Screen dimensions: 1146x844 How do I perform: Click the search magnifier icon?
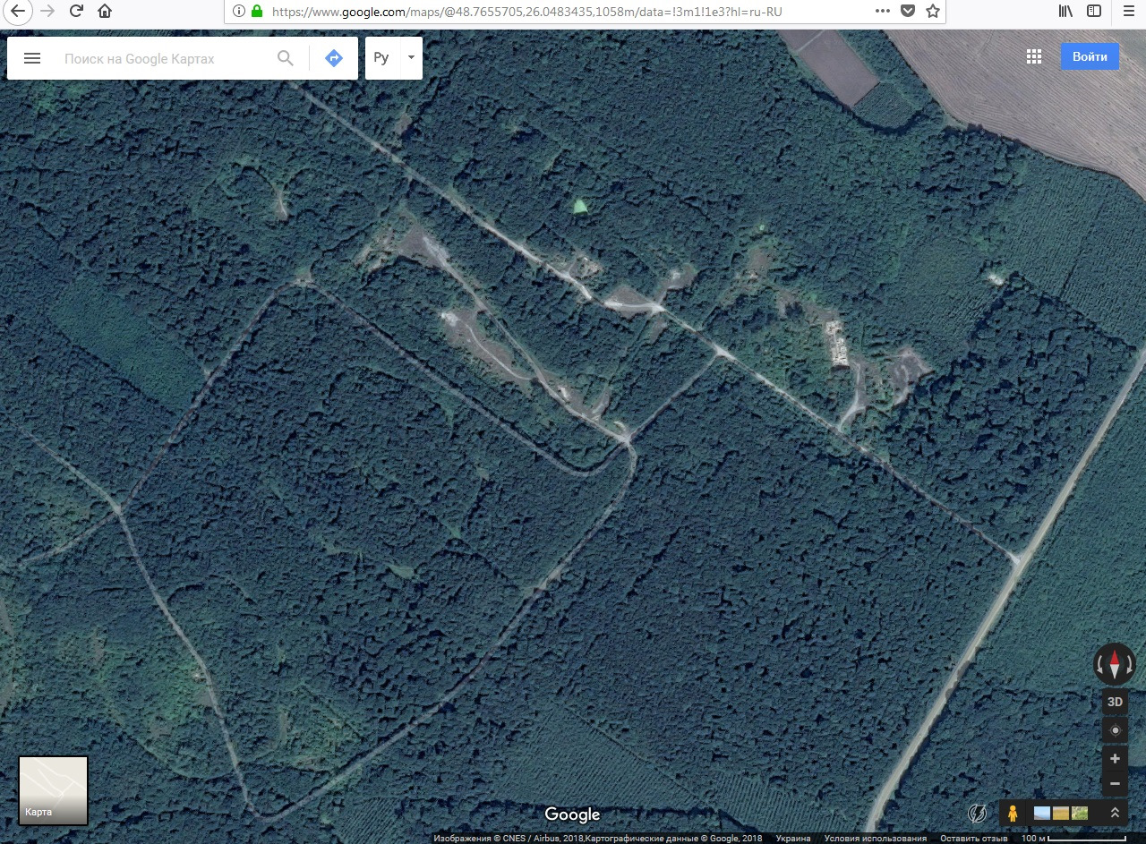click(x=286, y=58)
